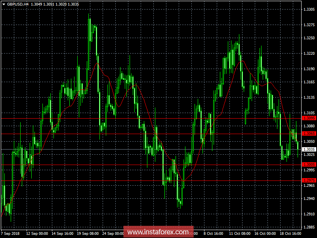Click the 12 Sep 00:00 time label
The image size is (317, 238).
[x=37, y=234]
